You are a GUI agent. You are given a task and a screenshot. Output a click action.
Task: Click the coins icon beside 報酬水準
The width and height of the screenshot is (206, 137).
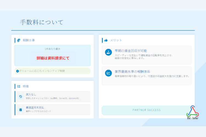19,40
